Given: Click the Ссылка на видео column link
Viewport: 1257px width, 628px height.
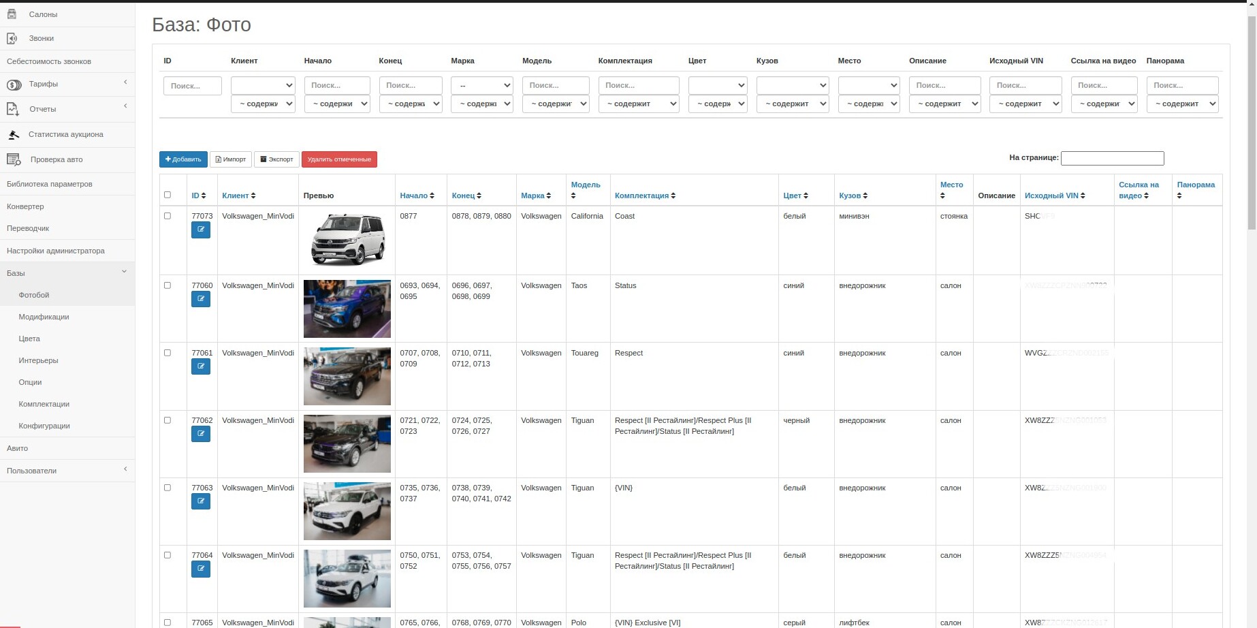Looking at the screenshot, I should [1138, 190].
